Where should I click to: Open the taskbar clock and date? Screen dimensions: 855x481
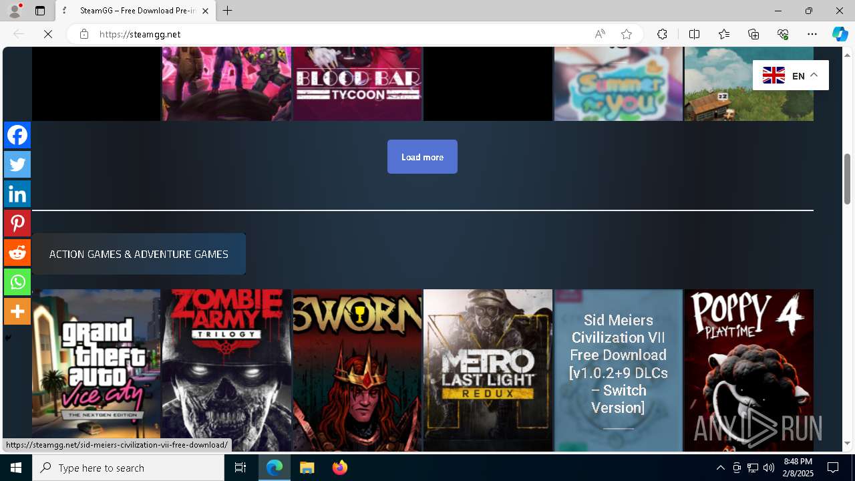pyautogui.click(x=798, y=468)
